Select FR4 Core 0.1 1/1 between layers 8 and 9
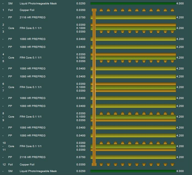Viewport: 192px width, 175px height. pos(30,117)
